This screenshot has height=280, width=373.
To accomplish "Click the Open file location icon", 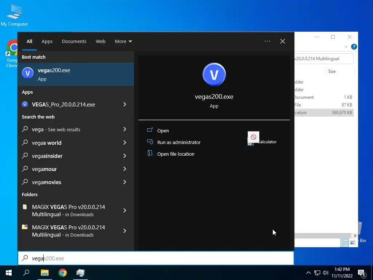I will pos(150,153).
